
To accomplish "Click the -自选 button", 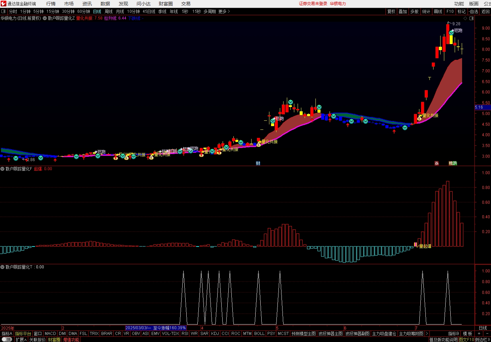I will tap(474, 11).
